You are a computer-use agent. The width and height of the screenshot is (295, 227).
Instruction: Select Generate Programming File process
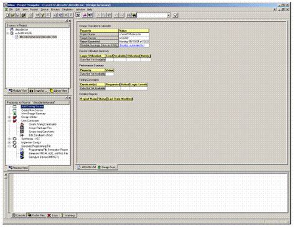[x=35, y=146]
